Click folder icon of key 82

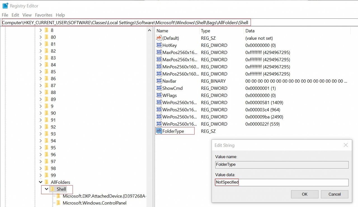pyautogui.click(x=47, y=51)
